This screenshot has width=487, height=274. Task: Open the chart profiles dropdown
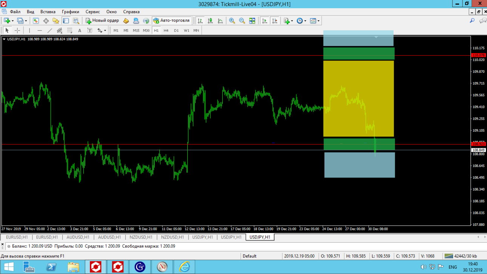pyautogui.click(x=26, y=21)
